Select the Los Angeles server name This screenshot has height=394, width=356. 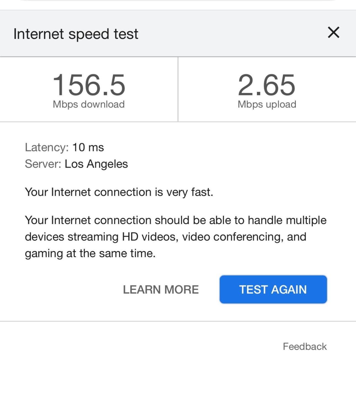click(96, 164)
